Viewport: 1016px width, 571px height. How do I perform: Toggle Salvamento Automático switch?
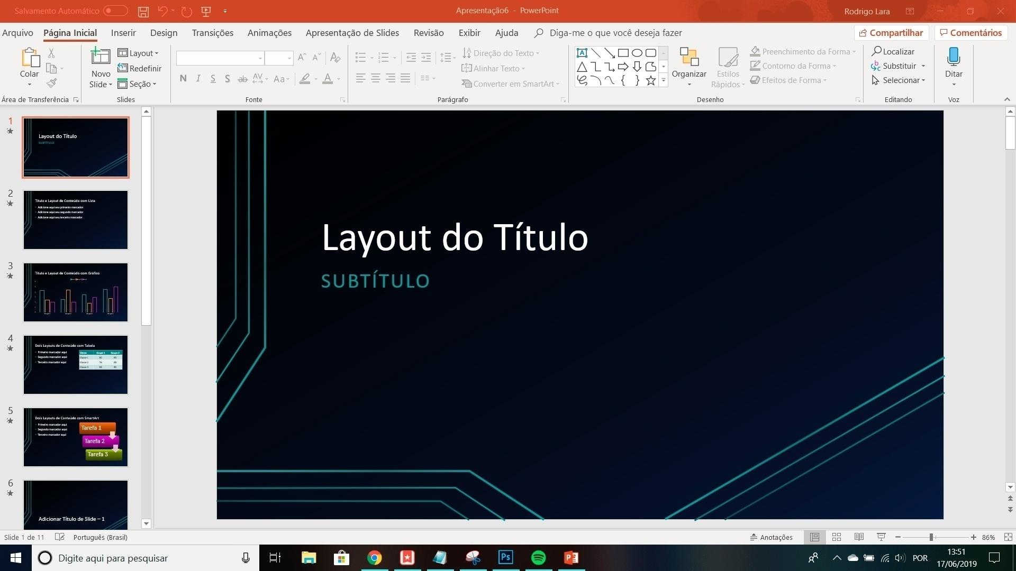coord(115,11)
